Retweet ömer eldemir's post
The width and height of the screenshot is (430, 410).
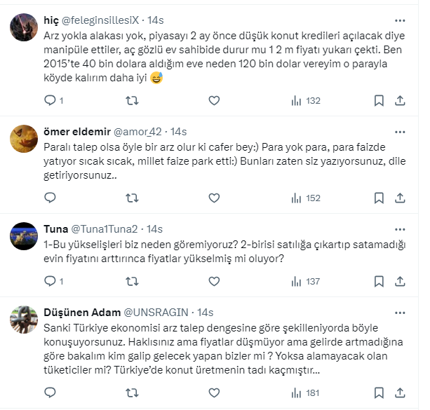coord(131,198)
